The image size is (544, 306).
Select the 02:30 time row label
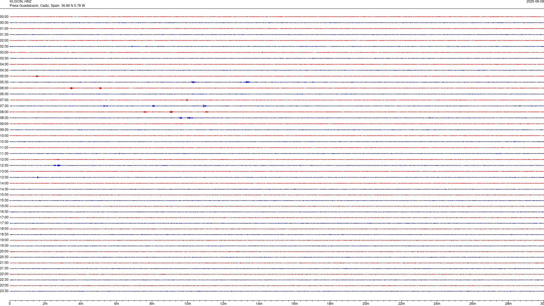point(4,46)
